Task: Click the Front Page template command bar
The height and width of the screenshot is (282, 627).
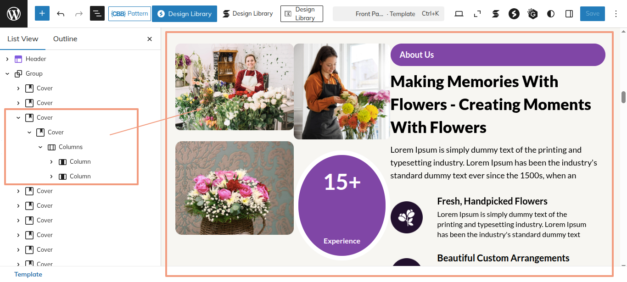Action: 388,14
